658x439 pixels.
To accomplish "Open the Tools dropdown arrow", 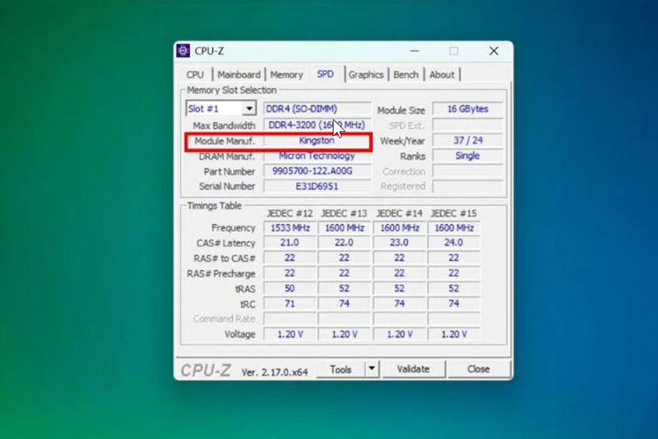I will (x=372, y=369).
